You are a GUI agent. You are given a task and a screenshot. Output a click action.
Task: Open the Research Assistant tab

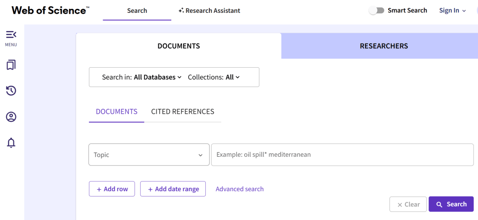[209, 11]
